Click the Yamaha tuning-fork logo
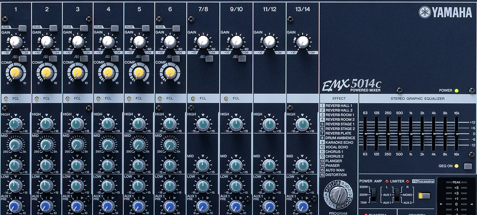 [x=425, y=12]
